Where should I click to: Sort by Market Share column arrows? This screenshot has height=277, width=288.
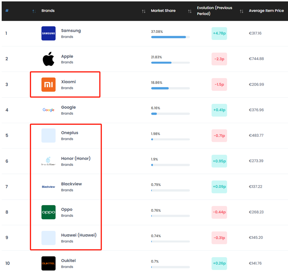click(190, 11)
